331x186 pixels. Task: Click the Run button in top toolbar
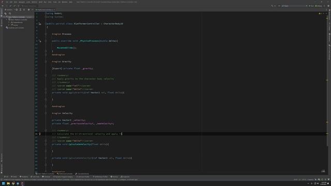[311, 6]
